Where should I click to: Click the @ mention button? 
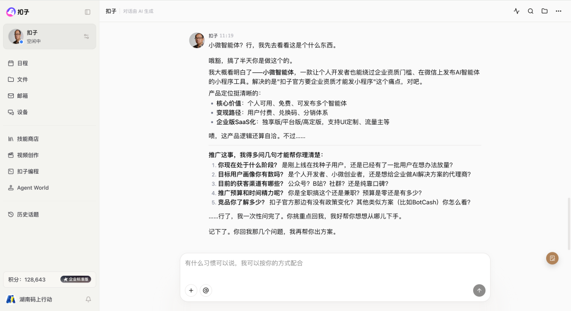(206, 290)
